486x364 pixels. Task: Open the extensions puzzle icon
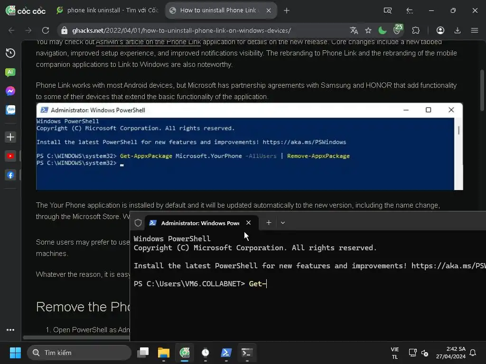click(x=416, y=30)
